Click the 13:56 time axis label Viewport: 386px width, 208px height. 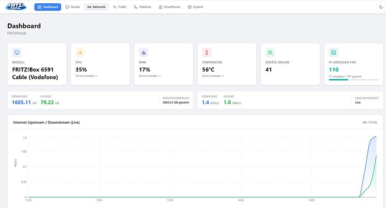99,200
